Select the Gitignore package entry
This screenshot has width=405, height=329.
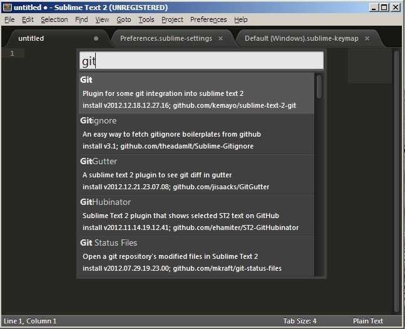[x=197, y=133]
